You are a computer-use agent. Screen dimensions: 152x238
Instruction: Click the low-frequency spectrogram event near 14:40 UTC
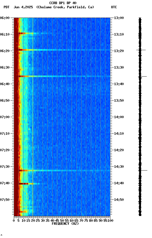29,184
